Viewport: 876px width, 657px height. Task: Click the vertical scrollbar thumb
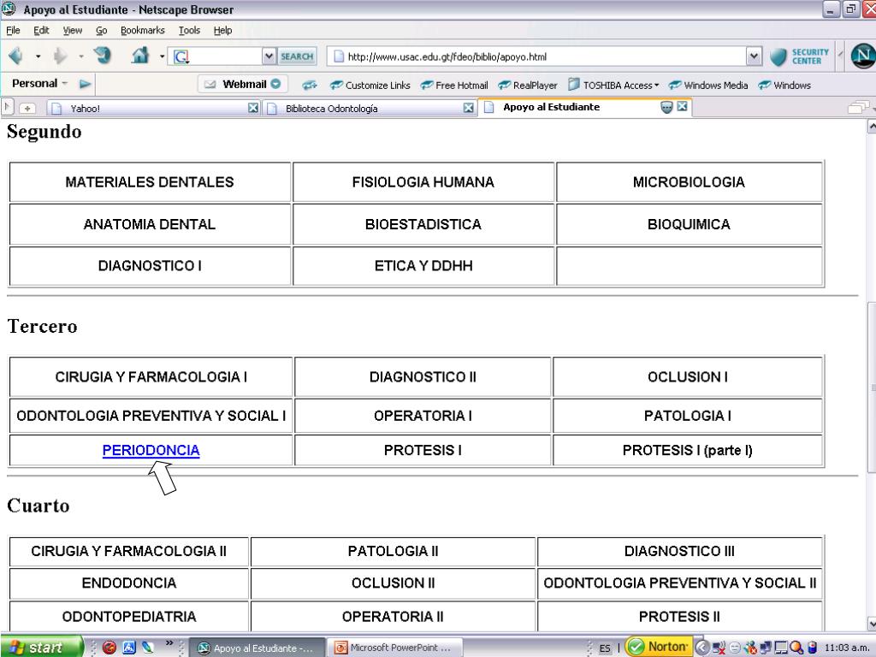(x=871, y=388)
